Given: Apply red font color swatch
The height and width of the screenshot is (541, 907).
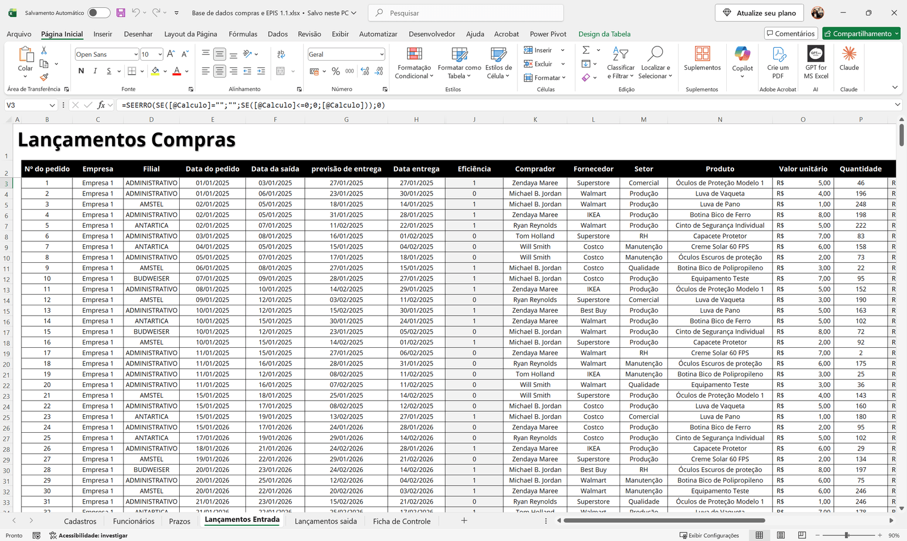Looking at the screenshot, I should (x=177, y=71).
